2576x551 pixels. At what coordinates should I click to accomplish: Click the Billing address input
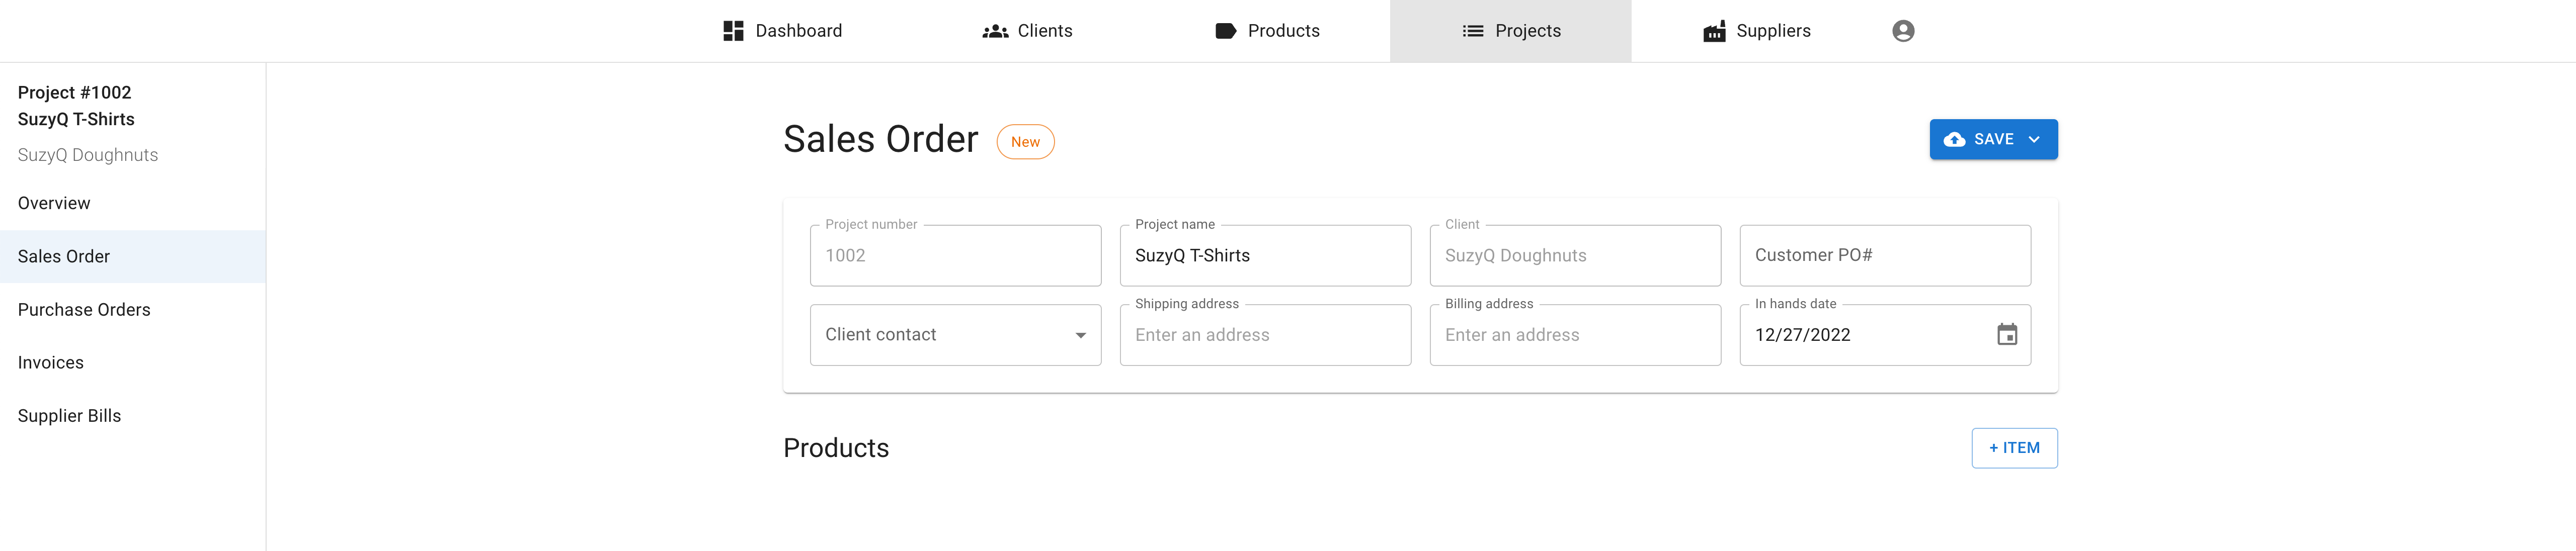pyautogui.click(x=1574, y=336)
